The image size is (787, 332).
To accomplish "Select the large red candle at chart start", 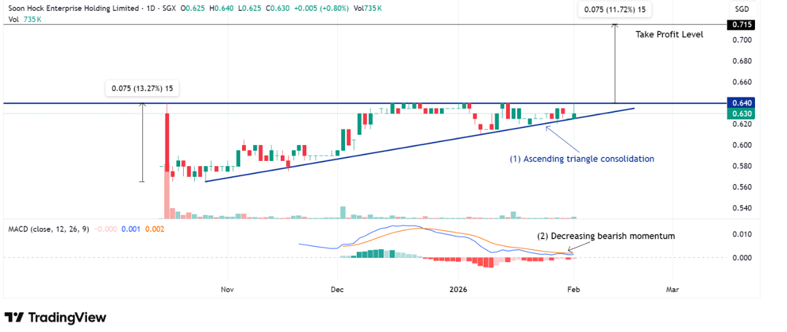I will pyautogui.click(x=167, y=138).
